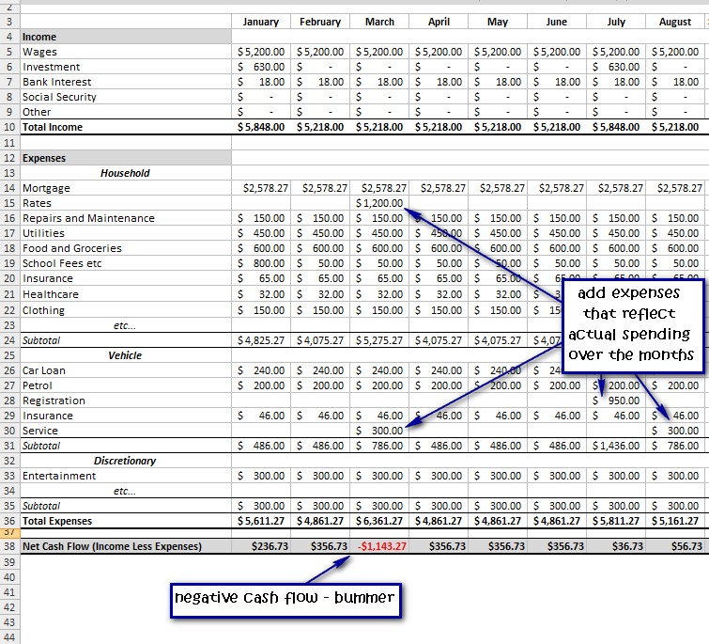Select the Healthcare row label

point(51,294)
